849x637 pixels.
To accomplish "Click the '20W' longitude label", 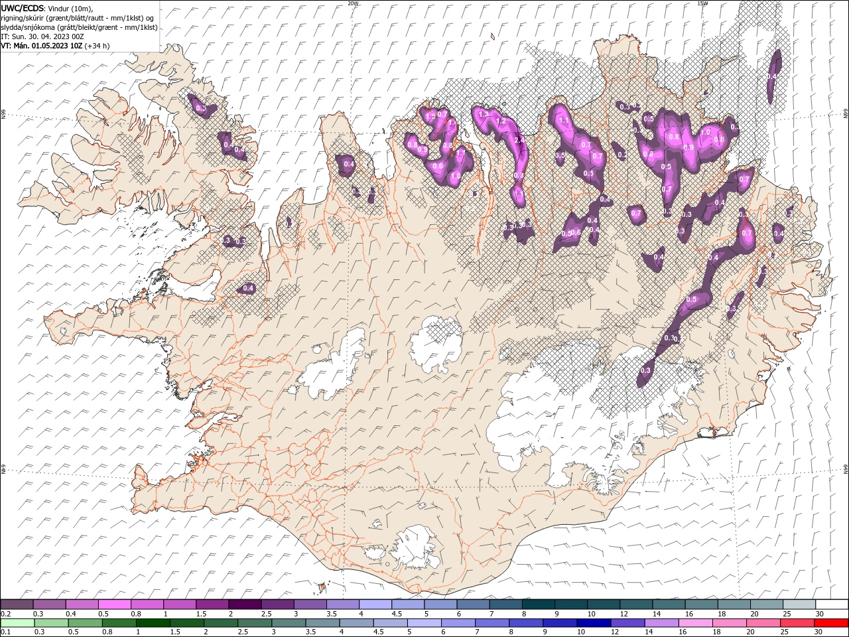I will click(353, 3).
